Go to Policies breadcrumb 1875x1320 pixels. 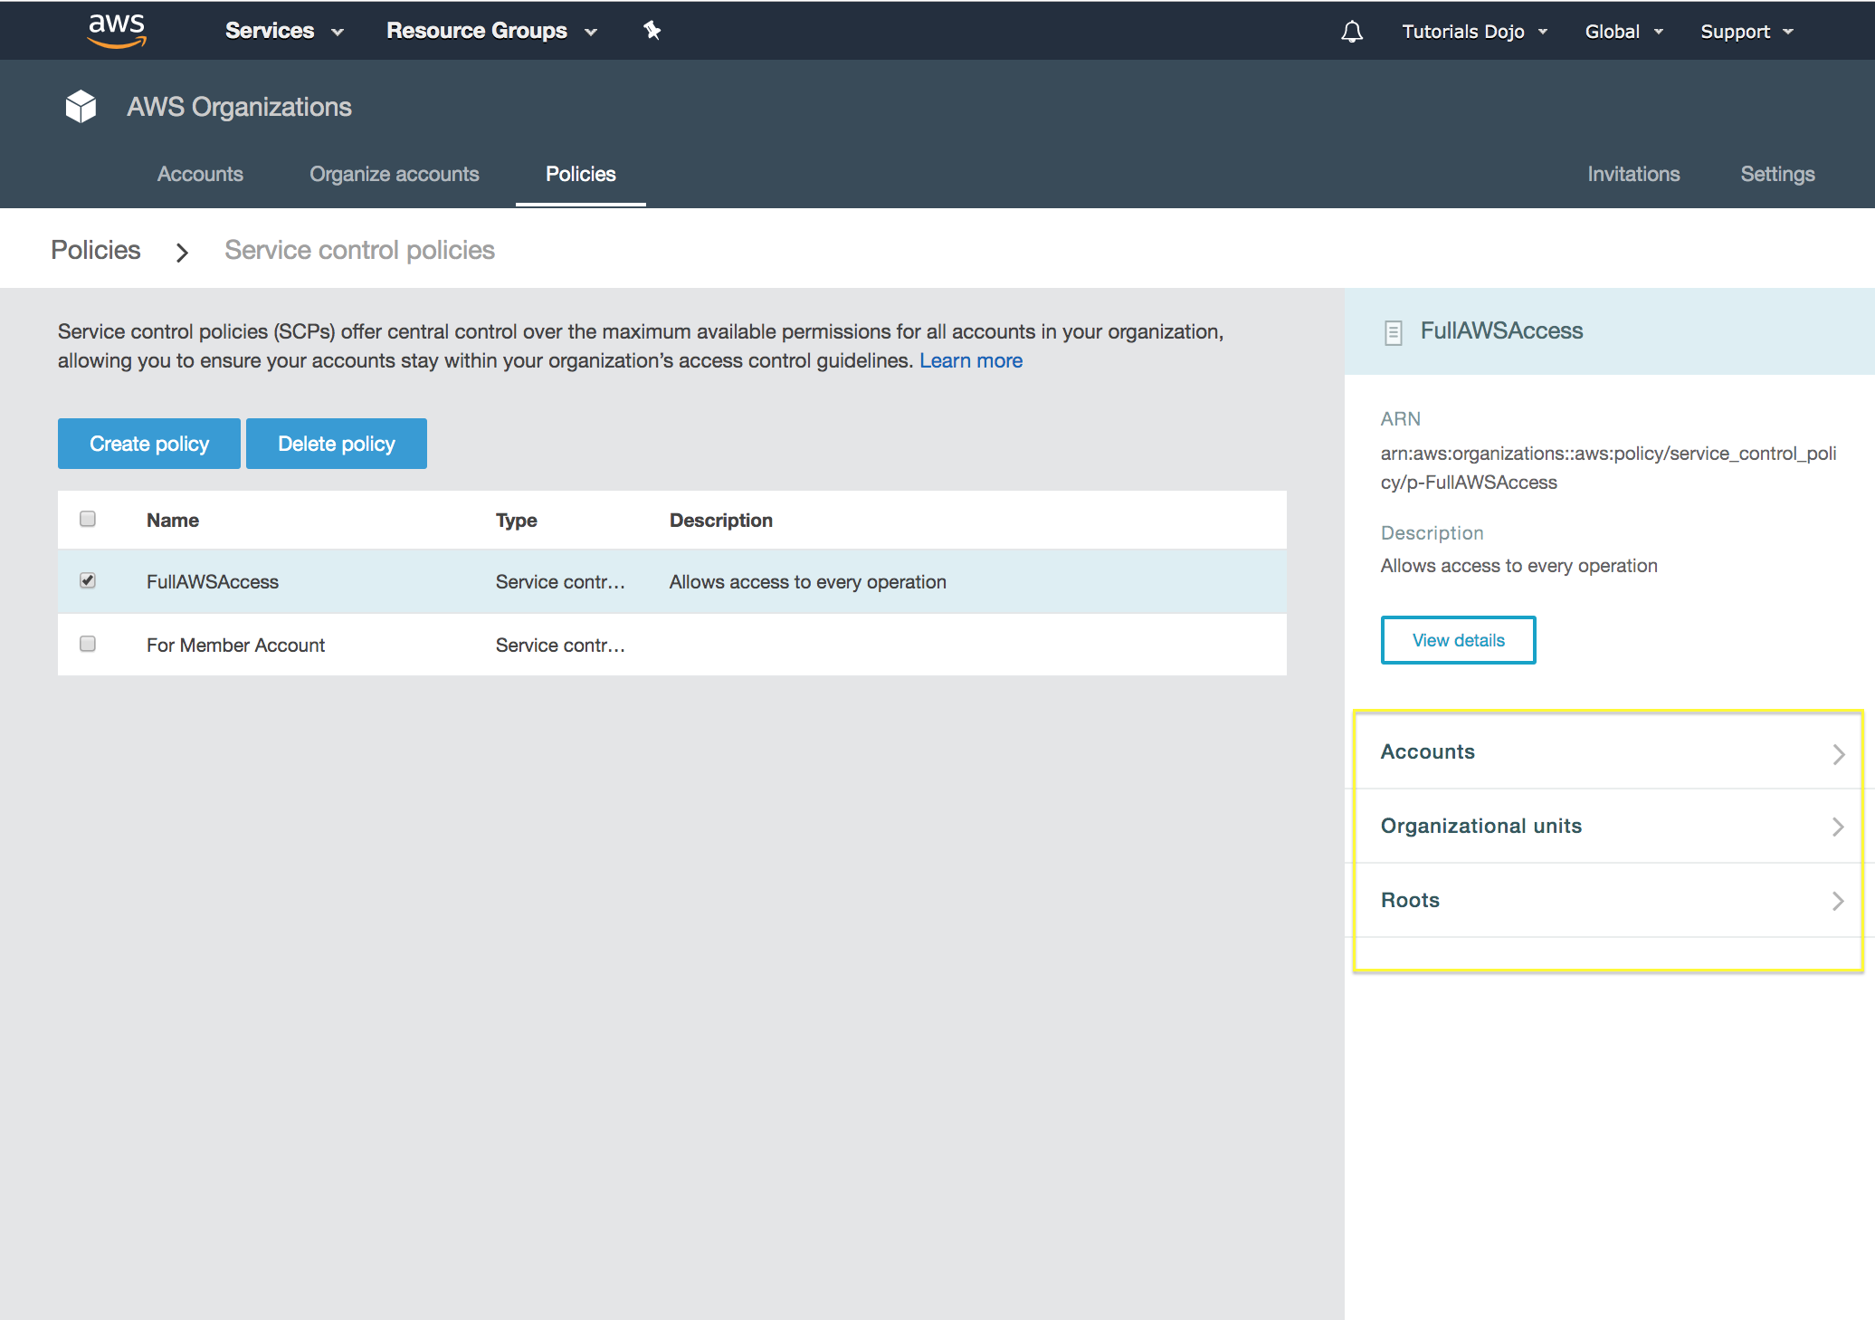pos(96,250)
